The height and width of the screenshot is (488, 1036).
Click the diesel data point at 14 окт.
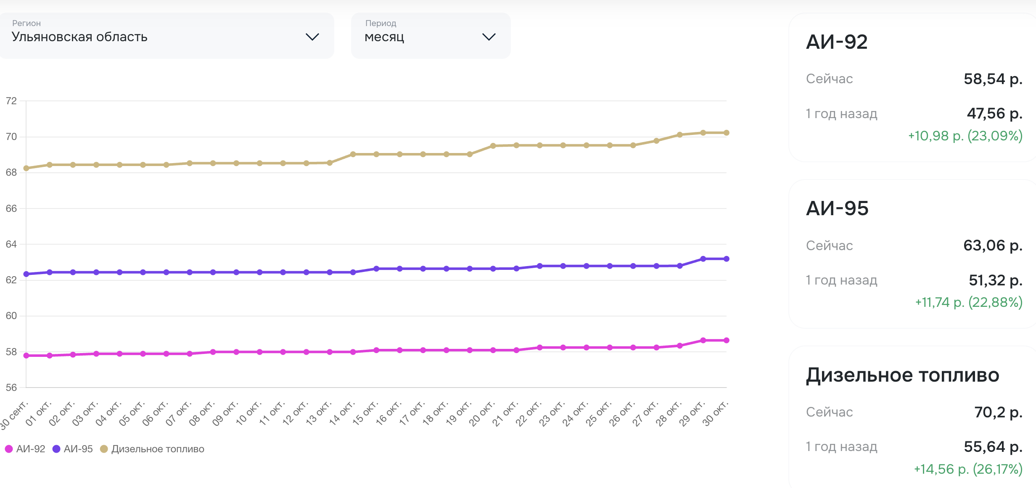click(x=353, y=154)
